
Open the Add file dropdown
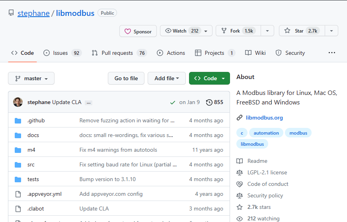point(167,78)
